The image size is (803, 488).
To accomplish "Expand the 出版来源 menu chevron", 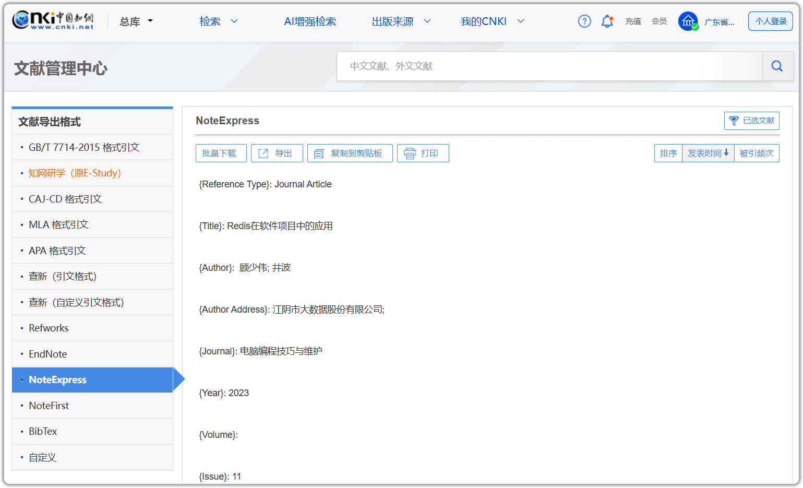I will pyautogui.click(x=427, y=21).
